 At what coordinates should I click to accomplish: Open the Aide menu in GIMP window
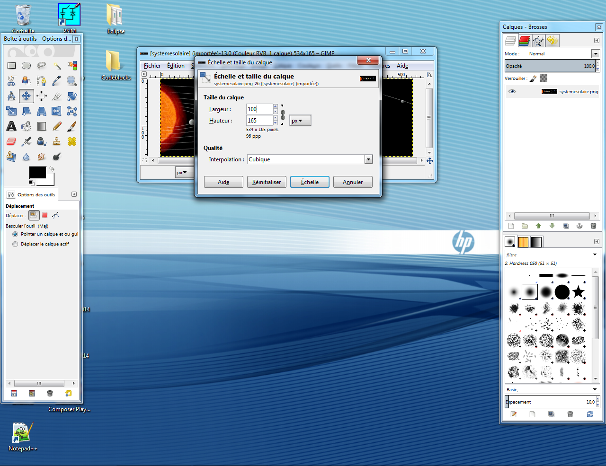click(x=402, y=66)
